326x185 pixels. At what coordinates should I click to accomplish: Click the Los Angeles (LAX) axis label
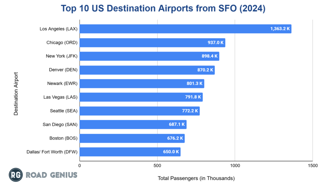[59, 29]
